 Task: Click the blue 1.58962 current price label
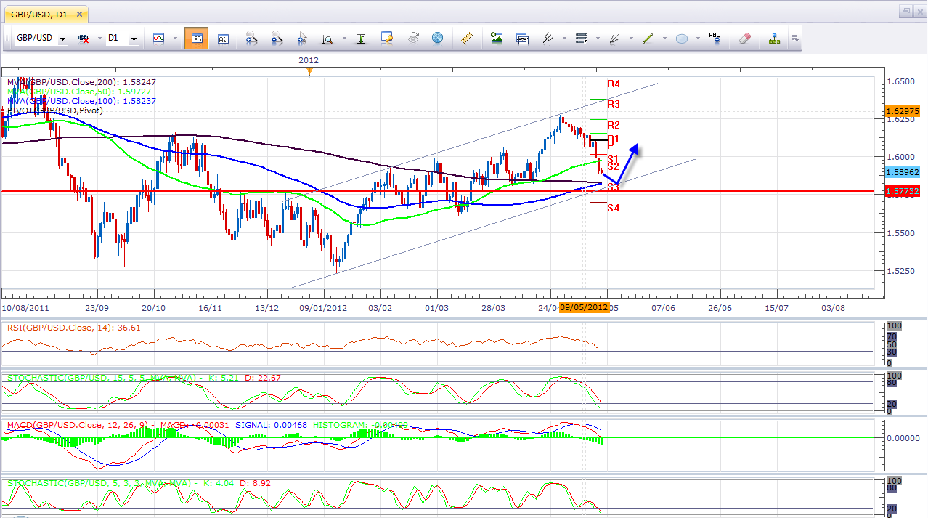(903, 172)
